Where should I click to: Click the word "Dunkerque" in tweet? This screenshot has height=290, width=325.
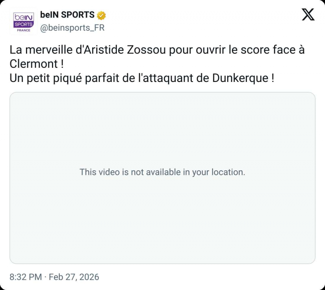pyautogui.click(x=239, y=78)
